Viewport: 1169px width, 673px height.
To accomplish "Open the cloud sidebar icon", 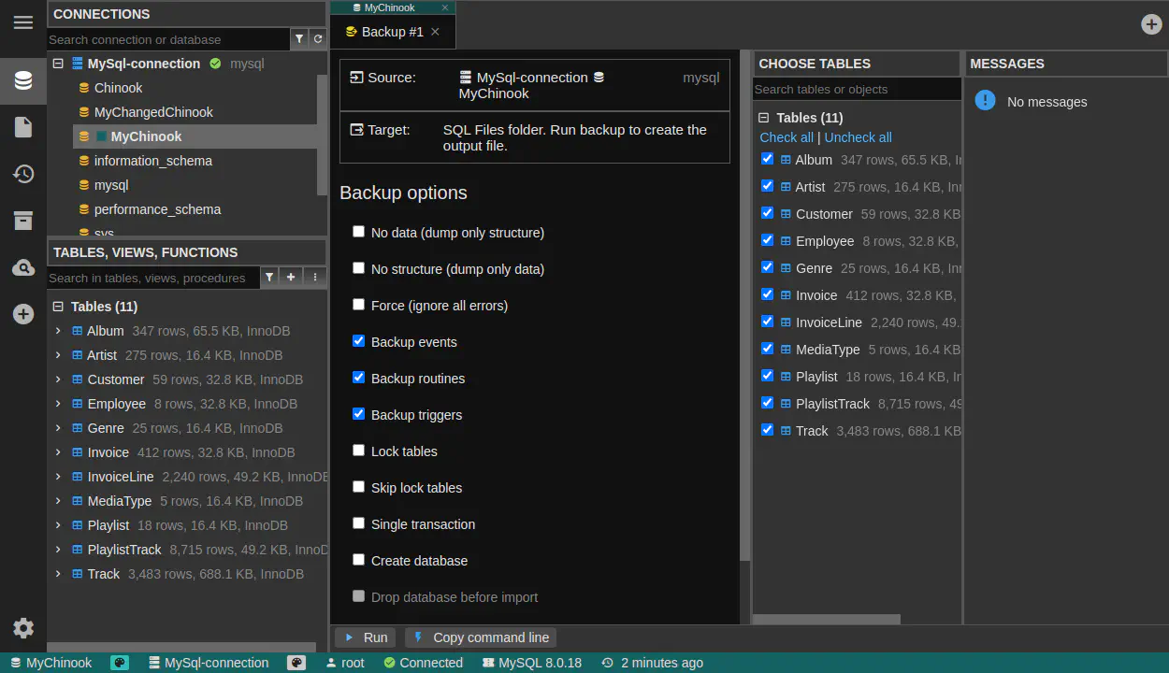I will 23,268.
